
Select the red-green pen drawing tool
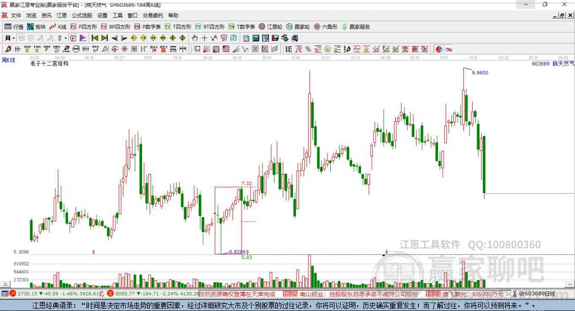tap(8, 49)
